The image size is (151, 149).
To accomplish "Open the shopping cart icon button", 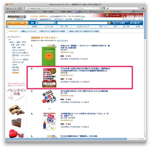I will [x=119, y=23].
